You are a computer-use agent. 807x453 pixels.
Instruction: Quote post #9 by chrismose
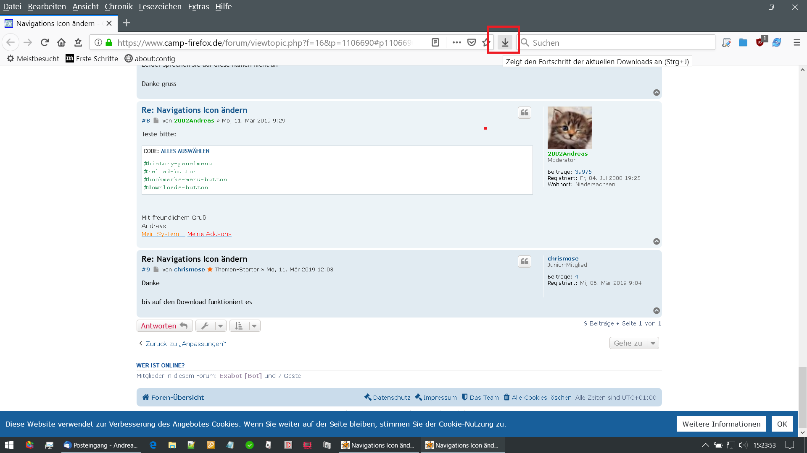[x=524, y=261]
